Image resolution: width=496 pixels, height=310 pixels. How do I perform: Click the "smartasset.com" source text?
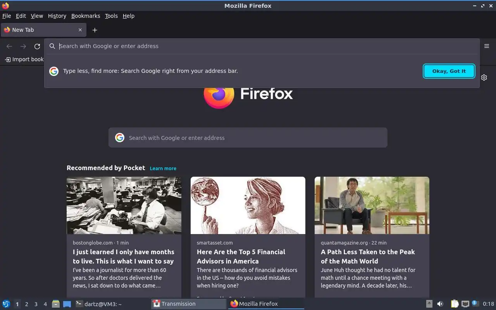coord(215,243)
